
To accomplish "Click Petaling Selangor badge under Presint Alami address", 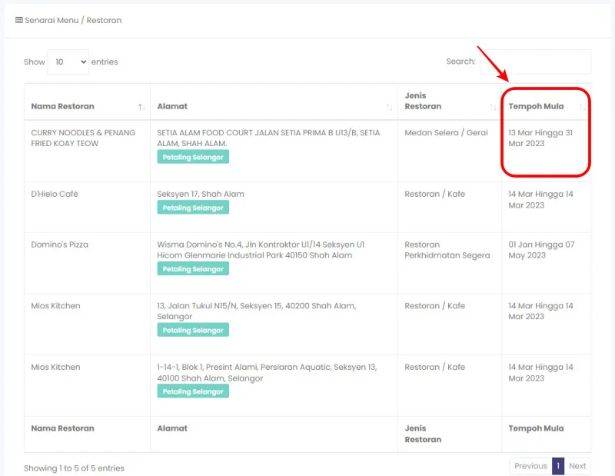I will tap(193, 391).
